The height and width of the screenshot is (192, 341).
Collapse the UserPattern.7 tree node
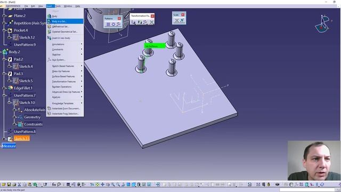tap(4, 95)
